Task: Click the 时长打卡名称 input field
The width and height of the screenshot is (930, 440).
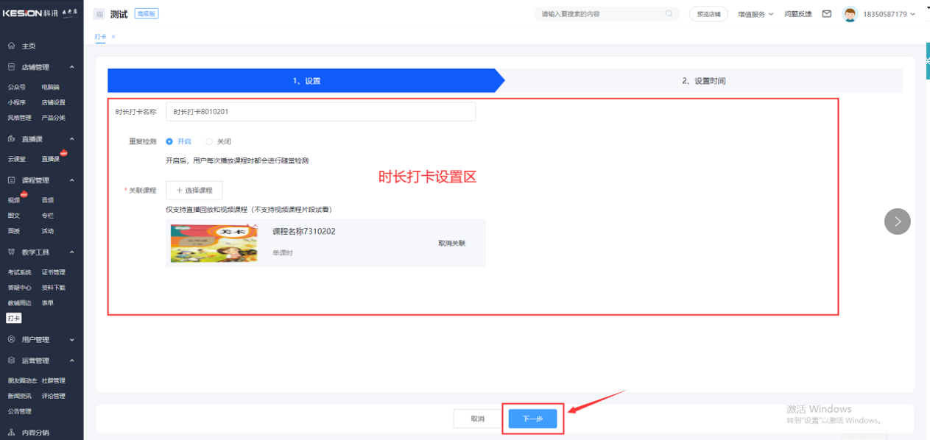Action: coord(320,112)
